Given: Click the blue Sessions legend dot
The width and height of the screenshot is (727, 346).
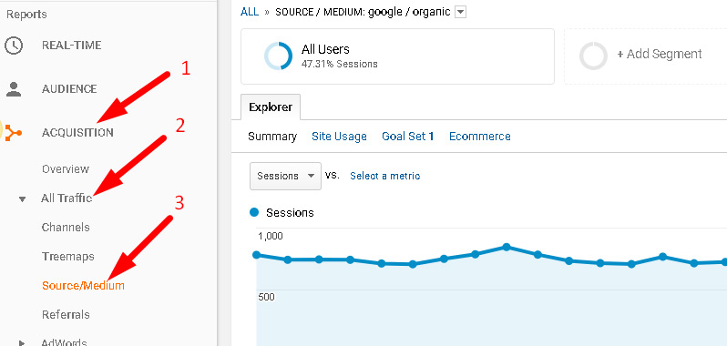Looking at the screenshot, I should (x=253, y=212).
